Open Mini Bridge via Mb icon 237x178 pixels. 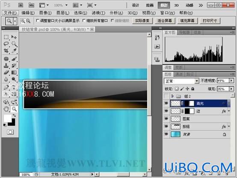31,5
